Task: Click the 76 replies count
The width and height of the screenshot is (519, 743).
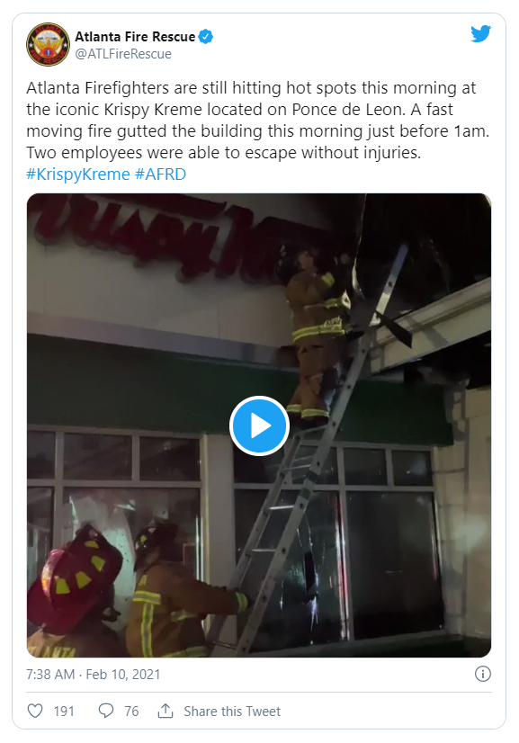Action: 131,712
